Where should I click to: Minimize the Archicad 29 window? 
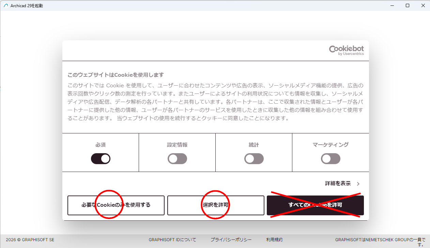[x=392, y=5]
